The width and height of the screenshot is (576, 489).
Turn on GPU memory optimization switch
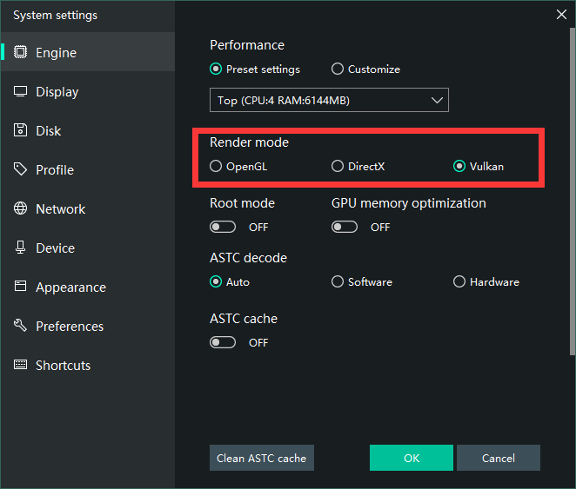[x=345, y=227]
